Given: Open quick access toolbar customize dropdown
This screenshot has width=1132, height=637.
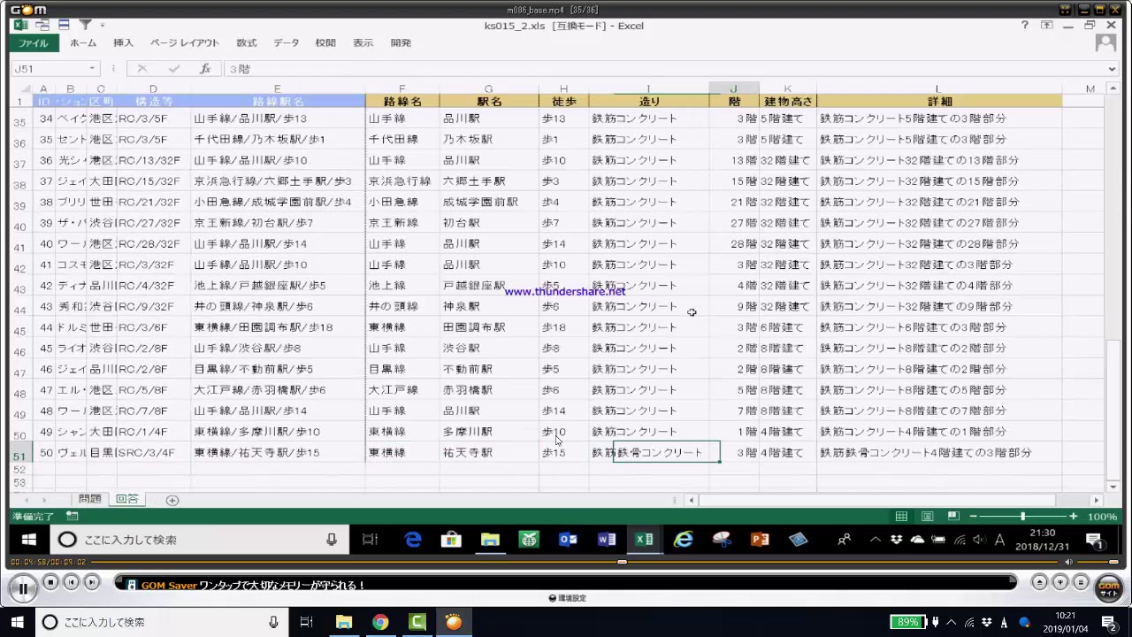Looking at the screenshot, I should pyautogui.click(x=103, y=26).
